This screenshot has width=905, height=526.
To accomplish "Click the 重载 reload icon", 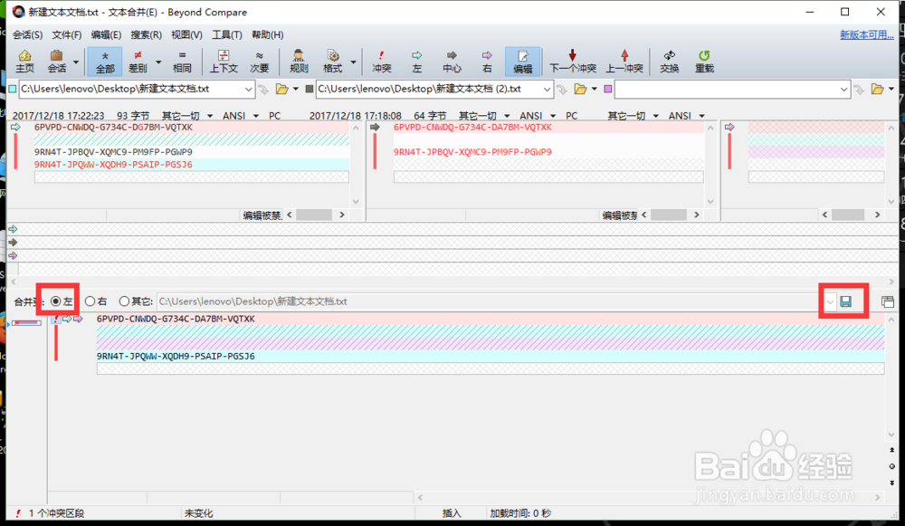I will pos(704,62).
